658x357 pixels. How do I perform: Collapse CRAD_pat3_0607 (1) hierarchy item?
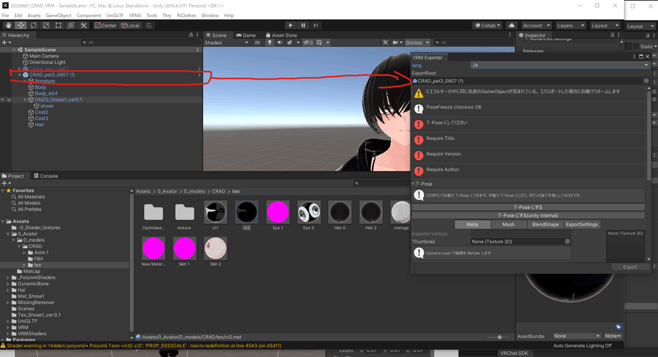(x=20, y=75)
